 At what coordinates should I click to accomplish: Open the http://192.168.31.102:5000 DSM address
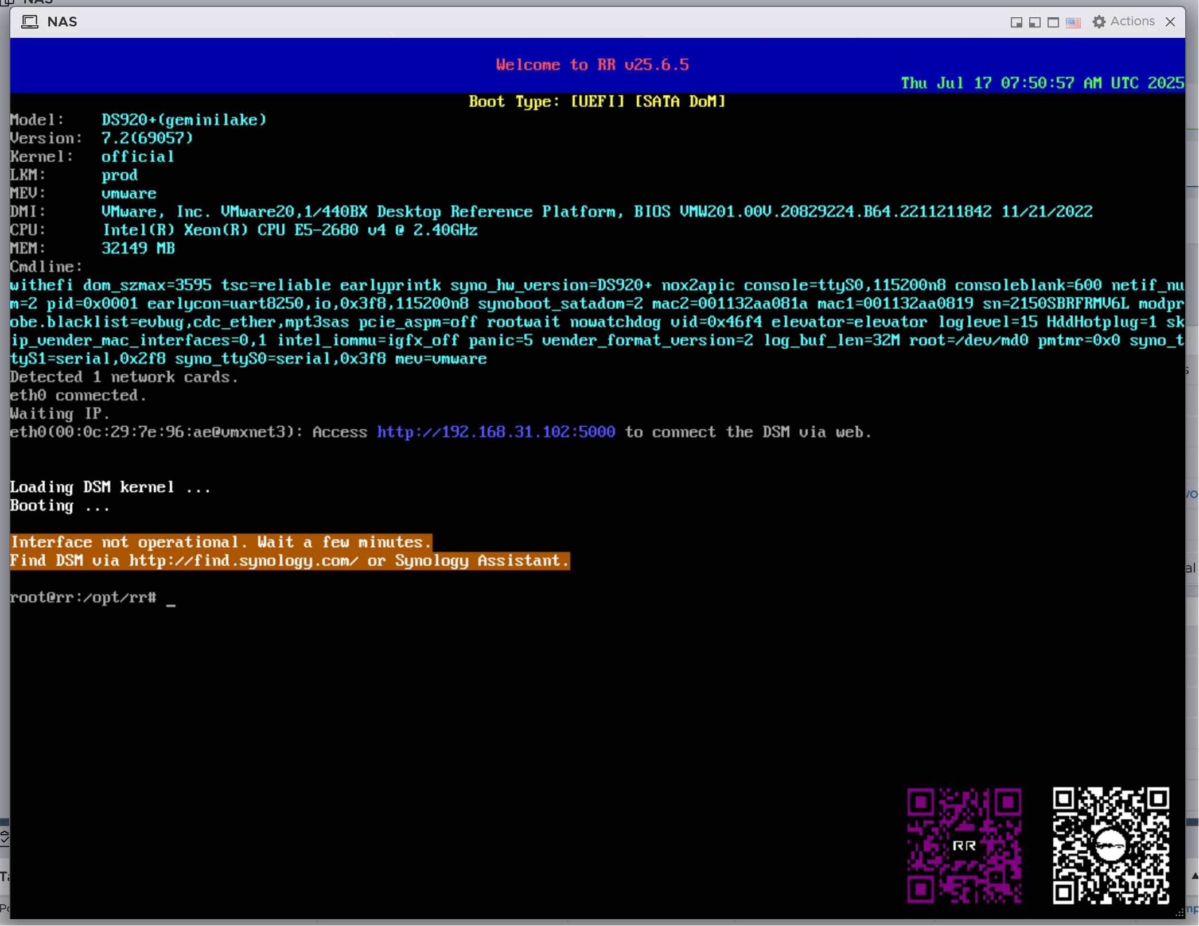pos(496,432)
